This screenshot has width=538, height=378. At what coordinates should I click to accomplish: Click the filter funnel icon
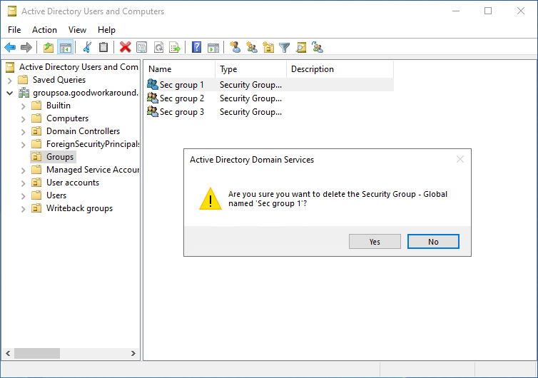click(285, 48)
